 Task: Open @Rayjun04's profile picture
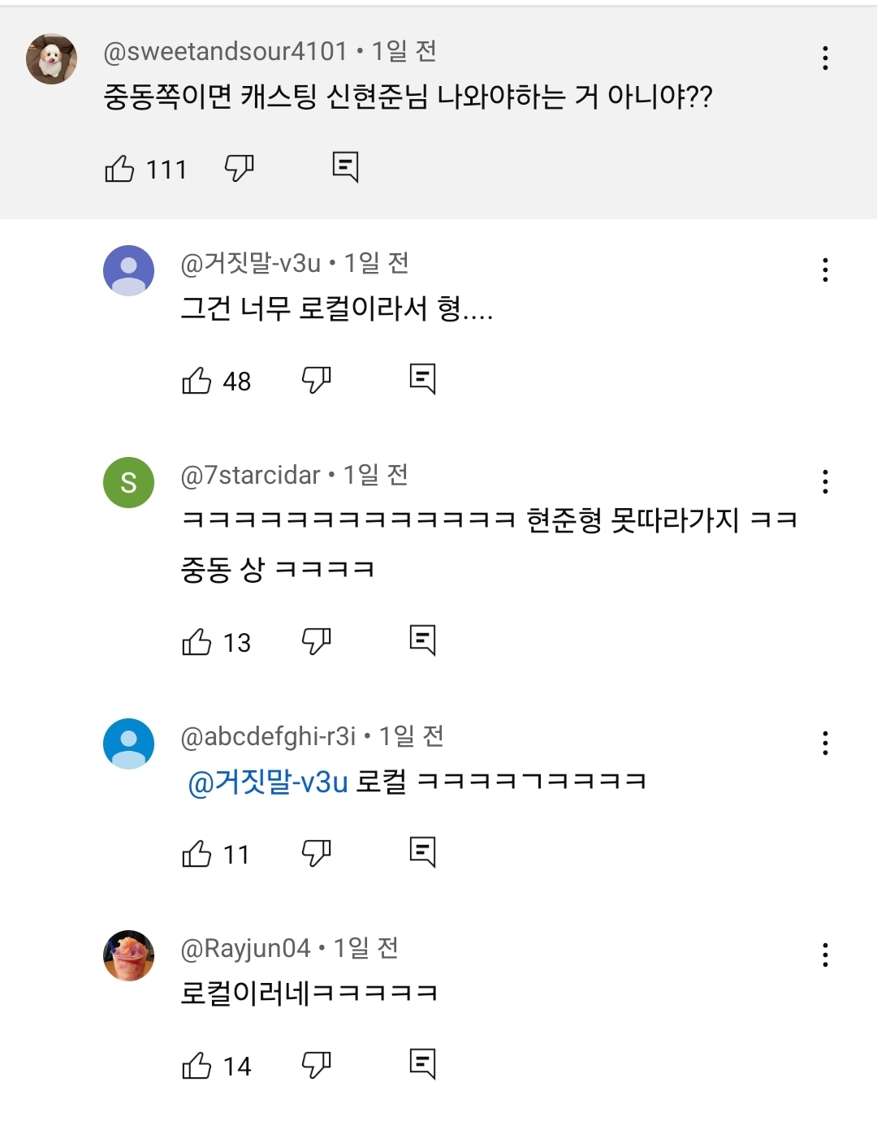pyautogui.click(x=128, y=955)
